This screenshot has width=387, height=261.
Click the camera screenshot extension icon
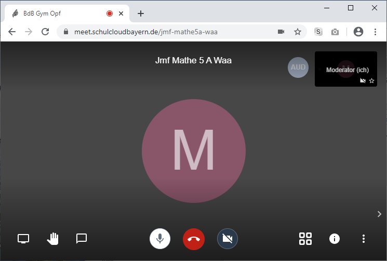pyautogui.click(x=335, y=32)
